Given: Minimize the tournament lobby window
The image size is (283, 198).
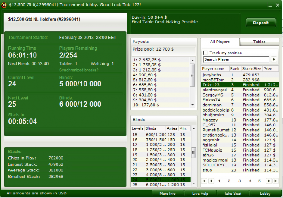Looking at the screenshot, I should 270,5.
